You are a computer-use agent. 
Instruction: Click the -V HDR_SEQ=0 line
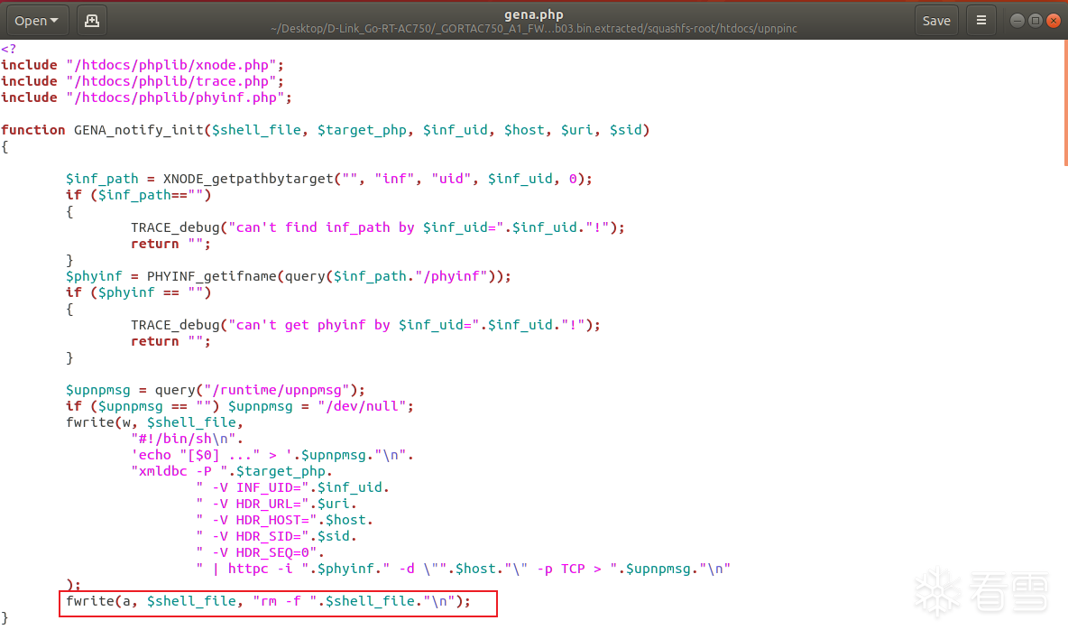click(260, 552)
